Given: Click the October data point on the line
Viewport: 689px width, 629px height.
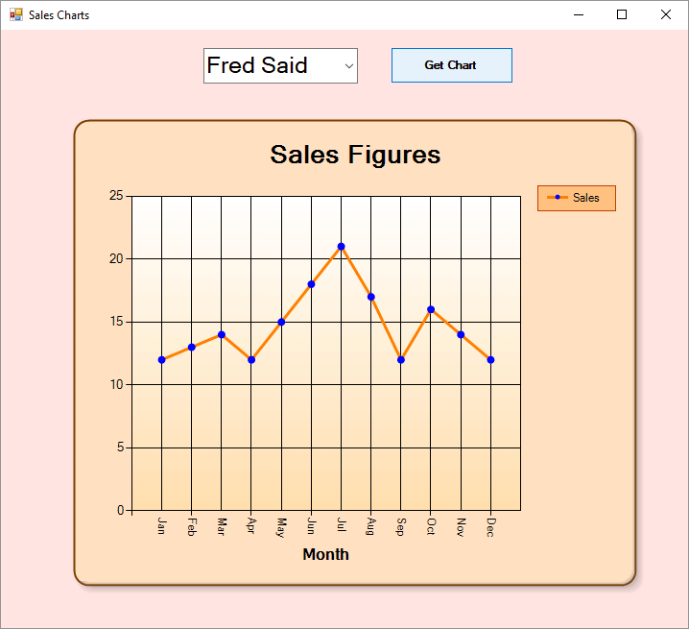Looking at the screenshot, I should [431, 309].
